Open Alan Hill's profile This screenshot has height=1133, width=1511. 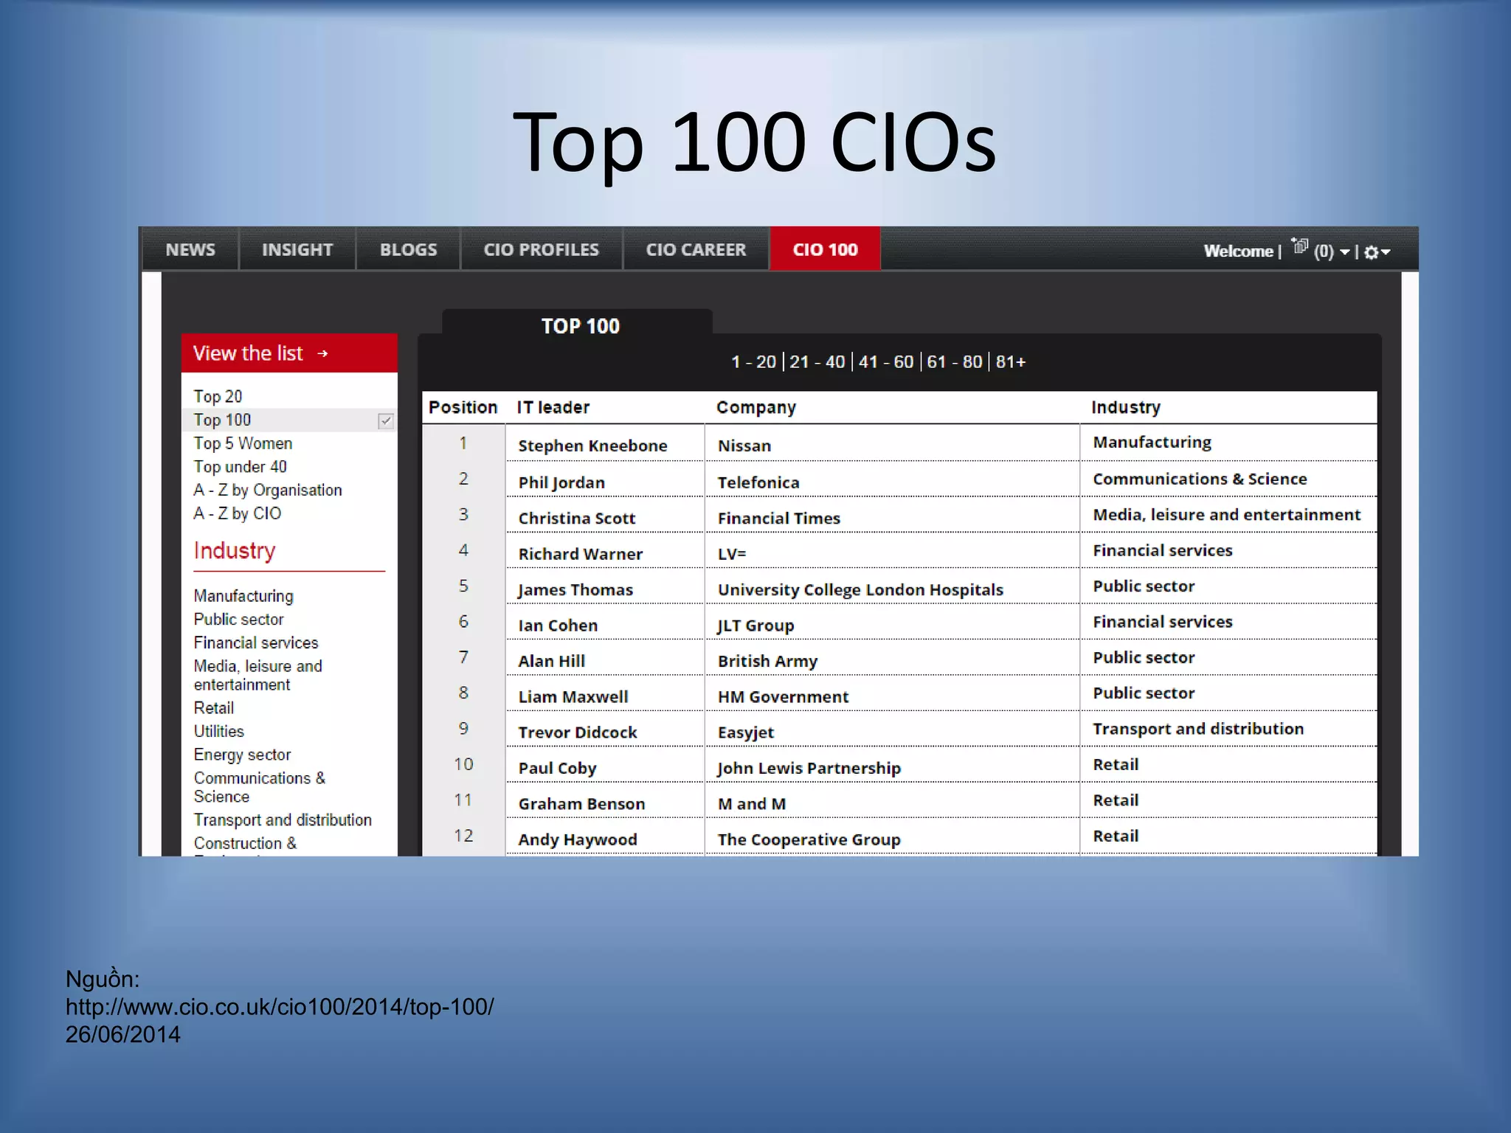pos(551,662)
